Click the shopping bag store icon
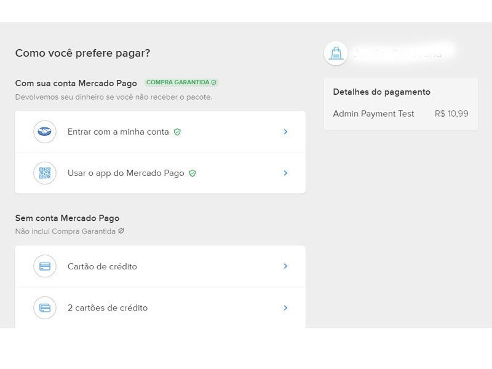Image resolution: width=492 pixels, height=369 pixels. (x=336, y=54)
